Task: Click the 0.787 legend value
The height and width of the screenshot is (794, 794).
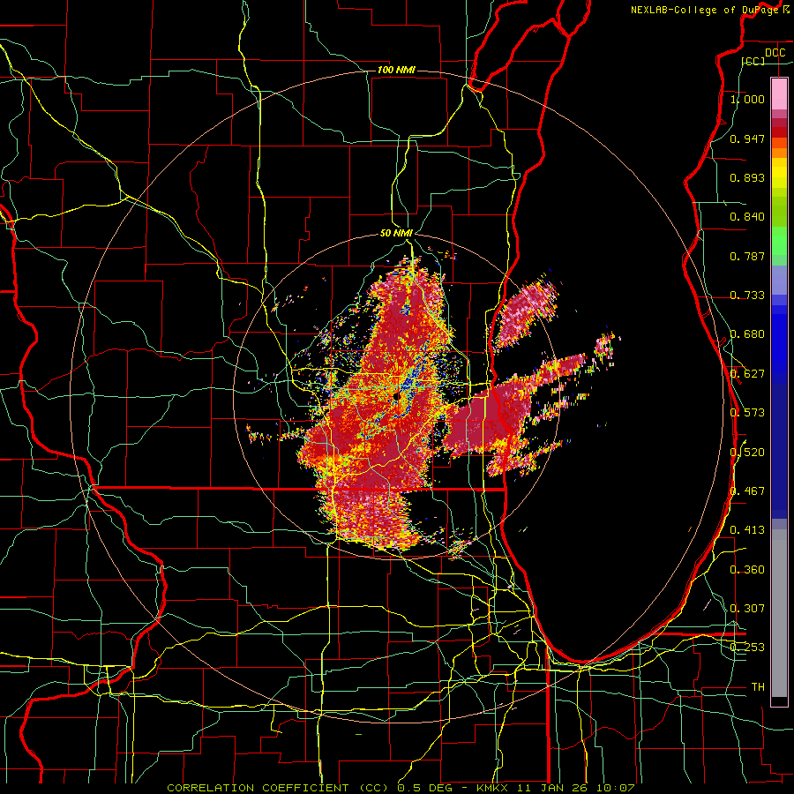Action: 747,256
